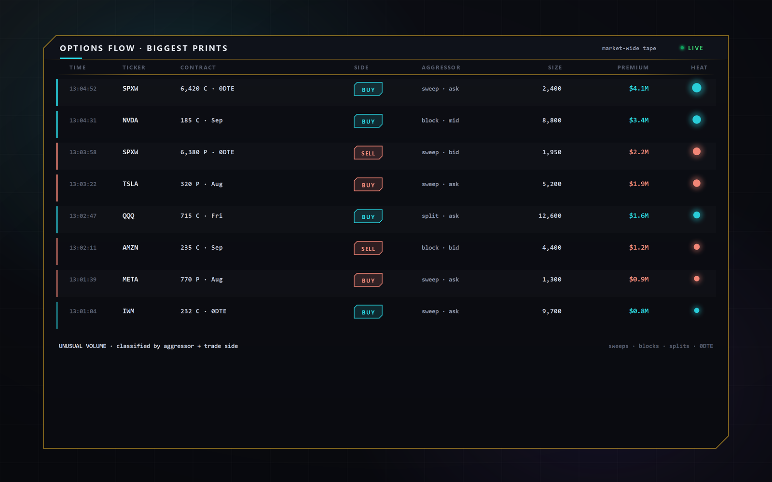This screenshot has width=772, height=482.
Task: Click the 13:02:47 timestamp
Action: [83, 216]
